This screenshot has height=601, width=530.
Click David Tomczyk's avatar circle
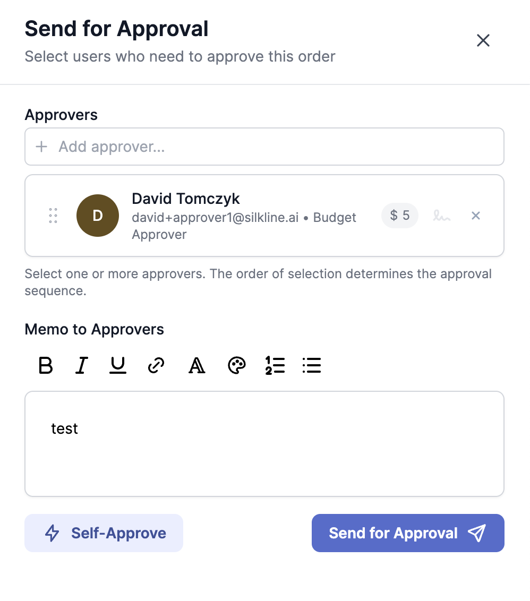[98, 216]
